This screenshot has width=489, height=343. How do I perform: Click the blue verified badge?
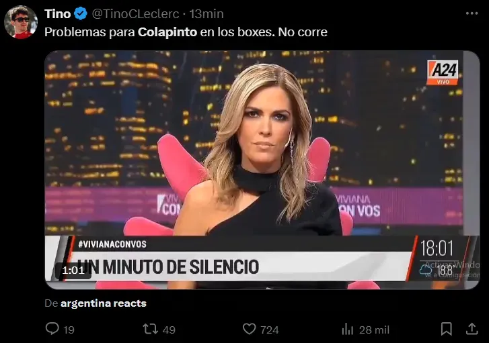(x=81, y=14)
